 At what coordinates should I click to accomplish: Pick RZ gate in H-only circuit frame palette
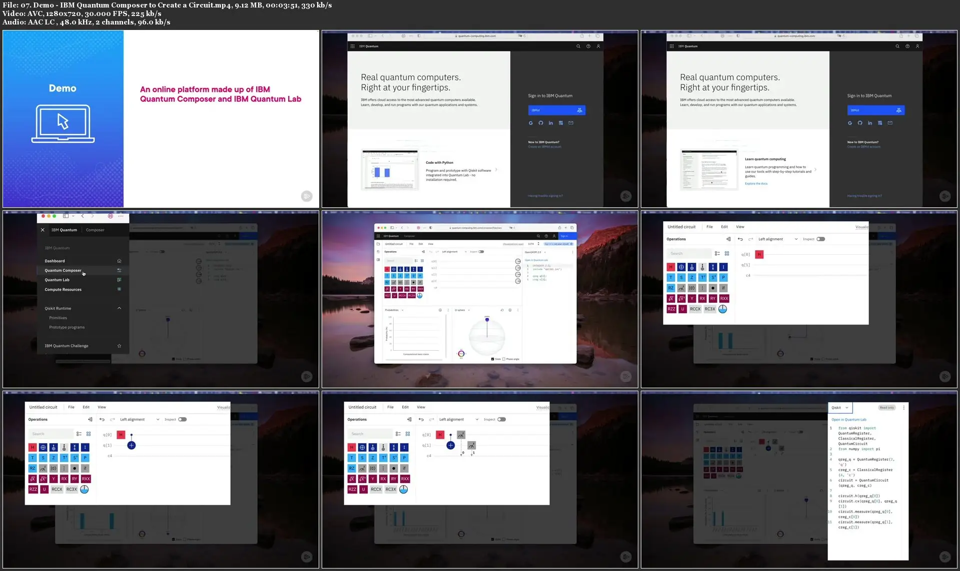pos(671,288)
